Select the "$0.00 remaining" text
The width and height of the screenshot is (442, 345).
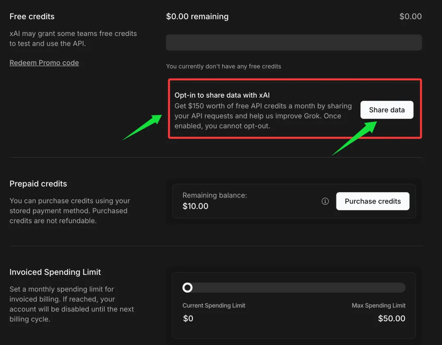click(197, 16)
